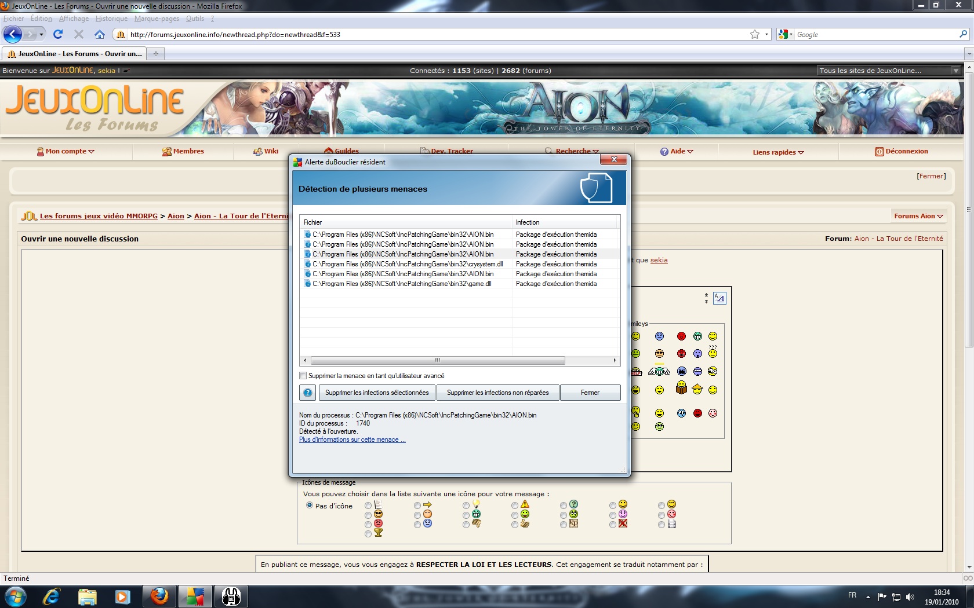Open new tab with plus button
This screenshot has height=608, width=974.
(155, 54)
